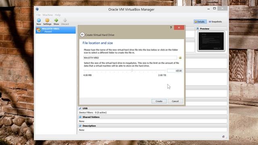The image size is (258, 145).
Task: Click the green Show arrow icon
Action: pyautogui.click(x=56, y=21)
